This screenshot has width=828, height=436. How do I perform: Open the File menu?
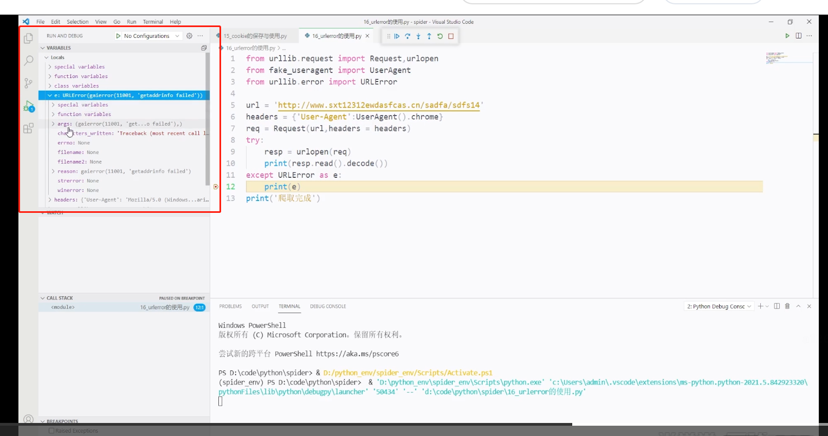[41, 22]
